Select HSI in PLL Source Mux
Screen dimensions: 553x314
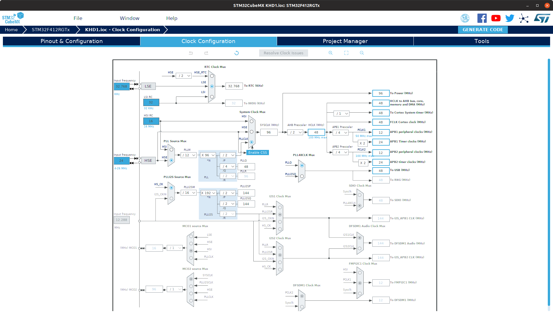(171, 150)
